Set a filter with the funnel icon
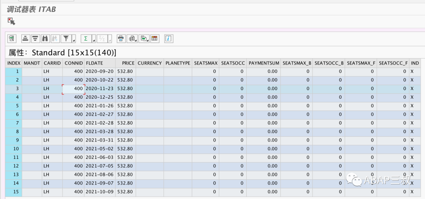This screenshot has height=199, width=425. click(x=66, y=39)
